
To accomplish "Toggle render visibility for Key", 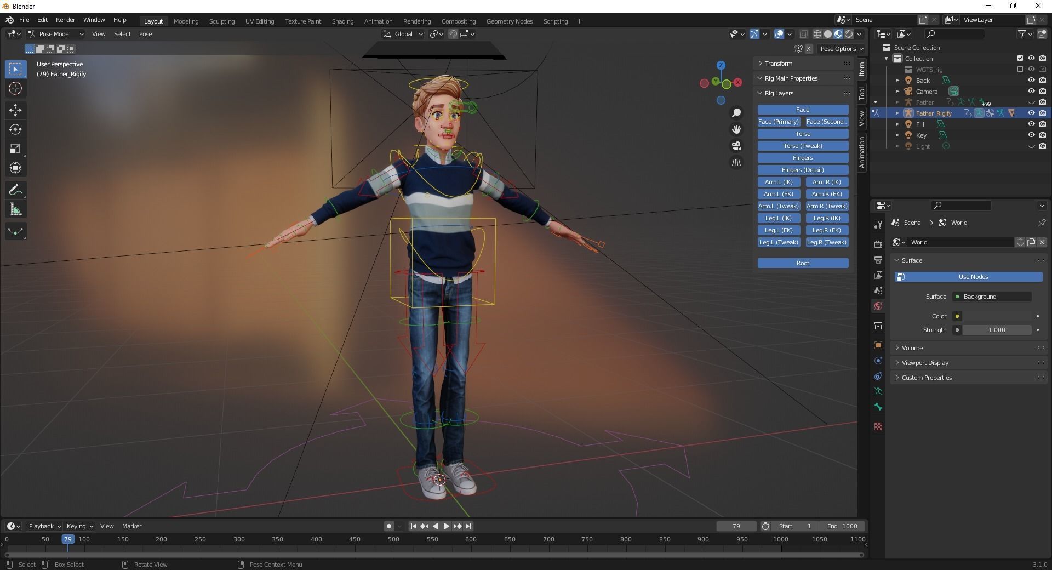I will [x=1042, y=135].
